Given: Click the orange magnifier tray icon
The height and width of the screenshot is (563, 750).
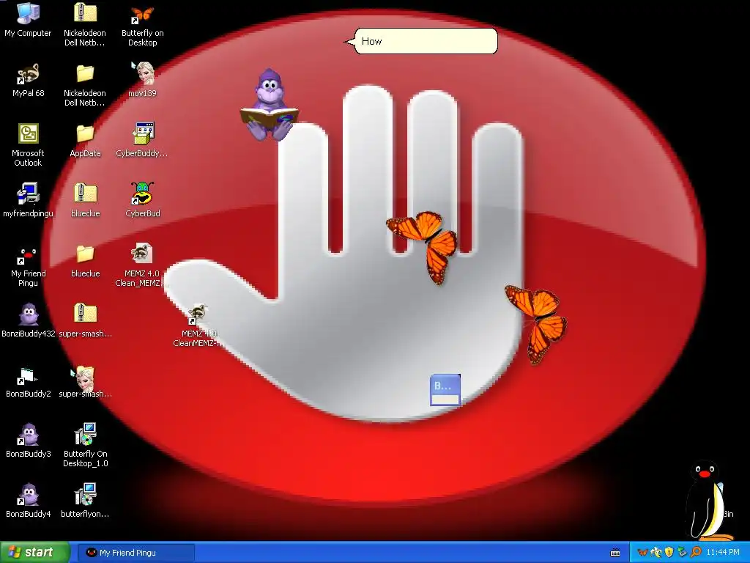Looking at the screenshot, I should [696, 553].
